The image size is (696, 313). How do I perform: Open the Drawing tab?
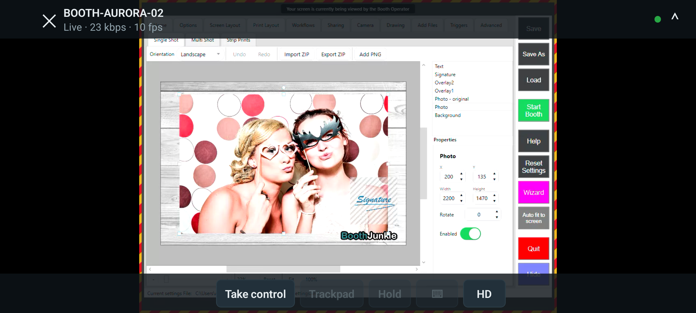pos(395,25)
